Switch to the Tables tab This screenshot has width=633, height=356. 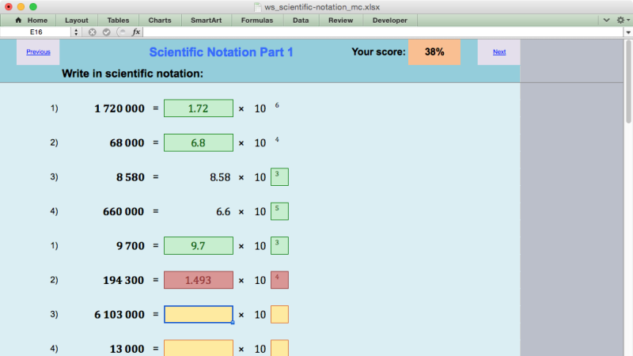118,21
